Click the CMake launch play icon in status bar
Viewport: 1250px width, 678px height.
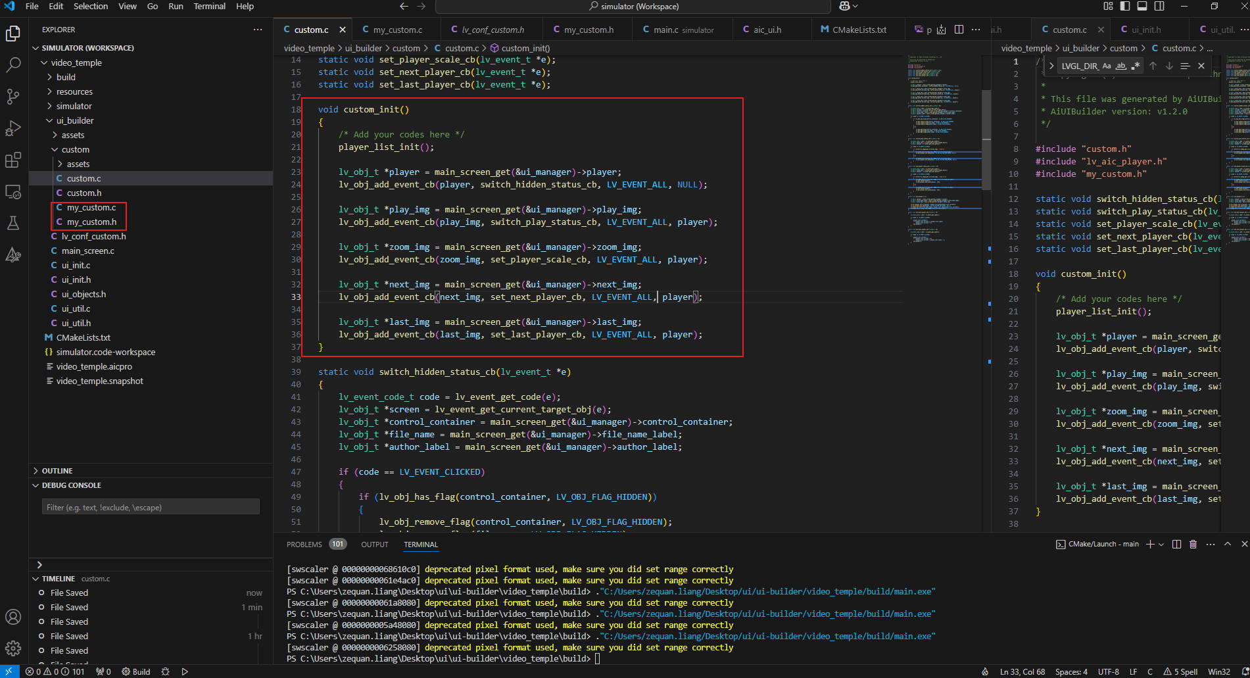(185, 671)
